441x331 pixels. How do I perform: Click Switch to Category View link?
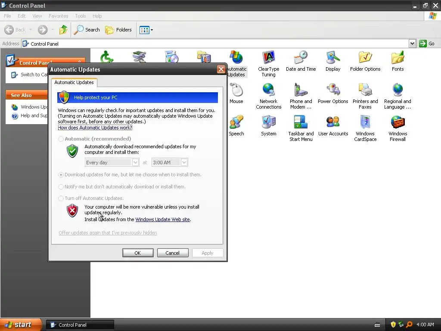click(29, 75)
